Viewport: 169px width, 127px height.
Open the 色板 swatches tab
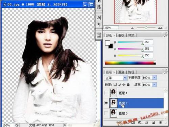pyautogui.click(x=121, y=35)
